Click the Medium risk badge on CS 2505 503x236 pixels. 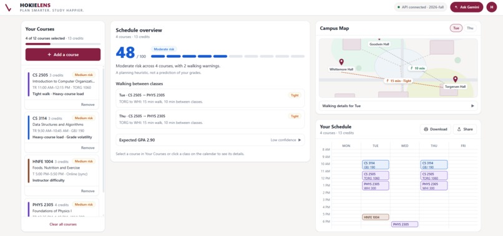(84, 75)
